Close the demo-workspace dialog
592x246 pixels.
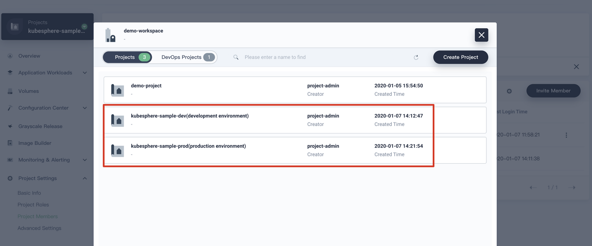(x=481, y=35)
